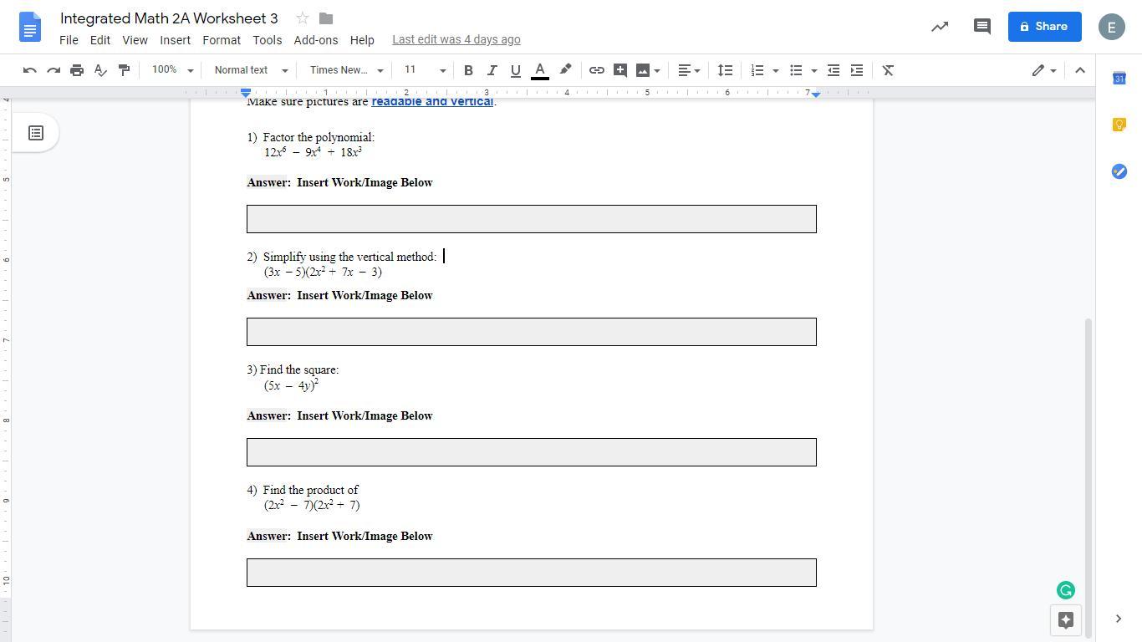Viewport: 1142px width, 642px height.
Task: Clear formatting from selection
Action: [x=889, y=70]
